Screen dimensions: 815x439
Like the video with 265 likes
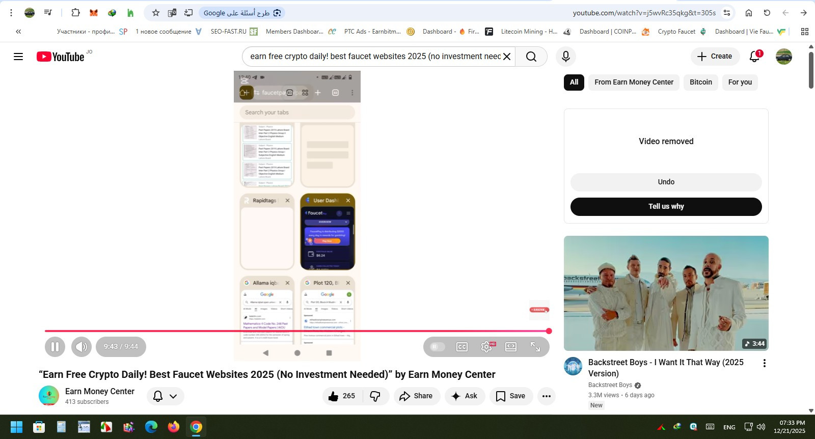point(342,396)
